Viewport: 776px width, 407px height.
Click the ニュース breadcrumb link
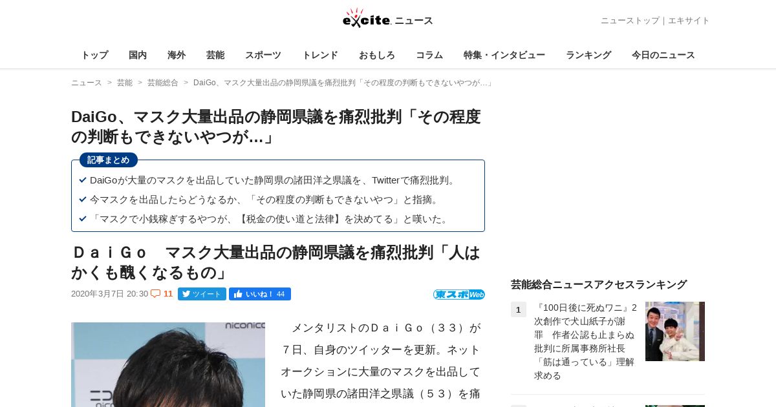click(x=87, y=83)
